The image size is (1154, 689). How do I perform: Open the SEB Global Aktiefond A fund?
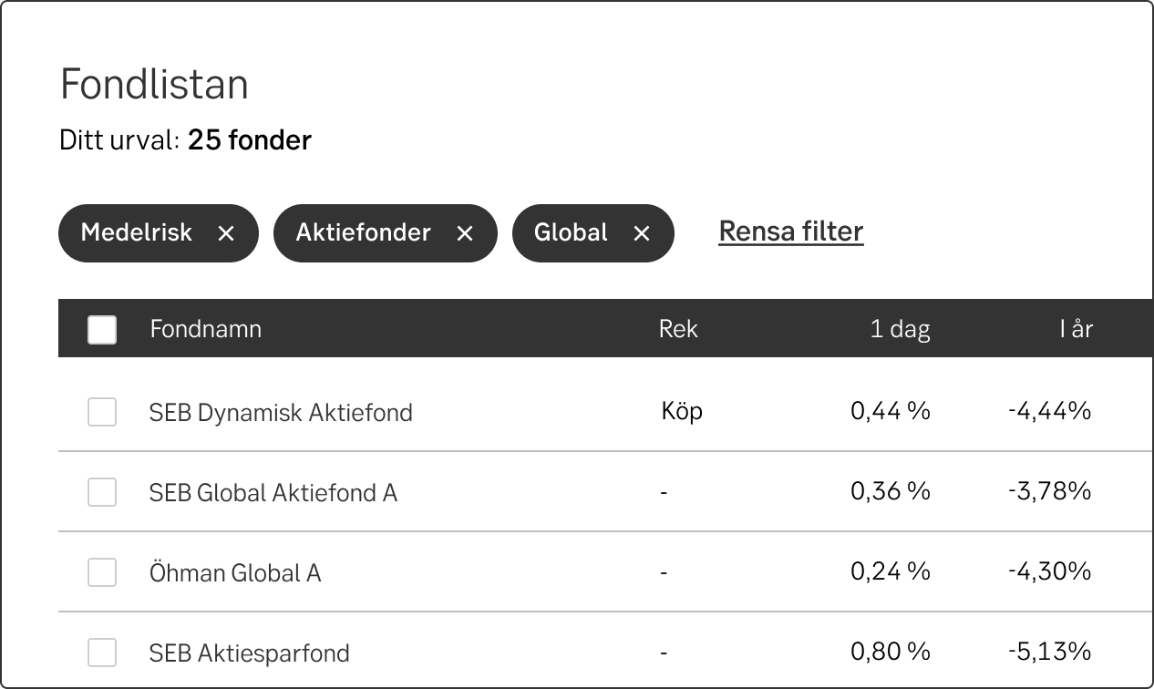point(273,493)
